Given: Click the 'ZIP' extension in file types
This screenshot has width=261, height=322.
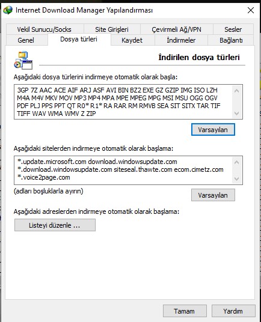Looking at the screenshot, I should click(91, 114).
